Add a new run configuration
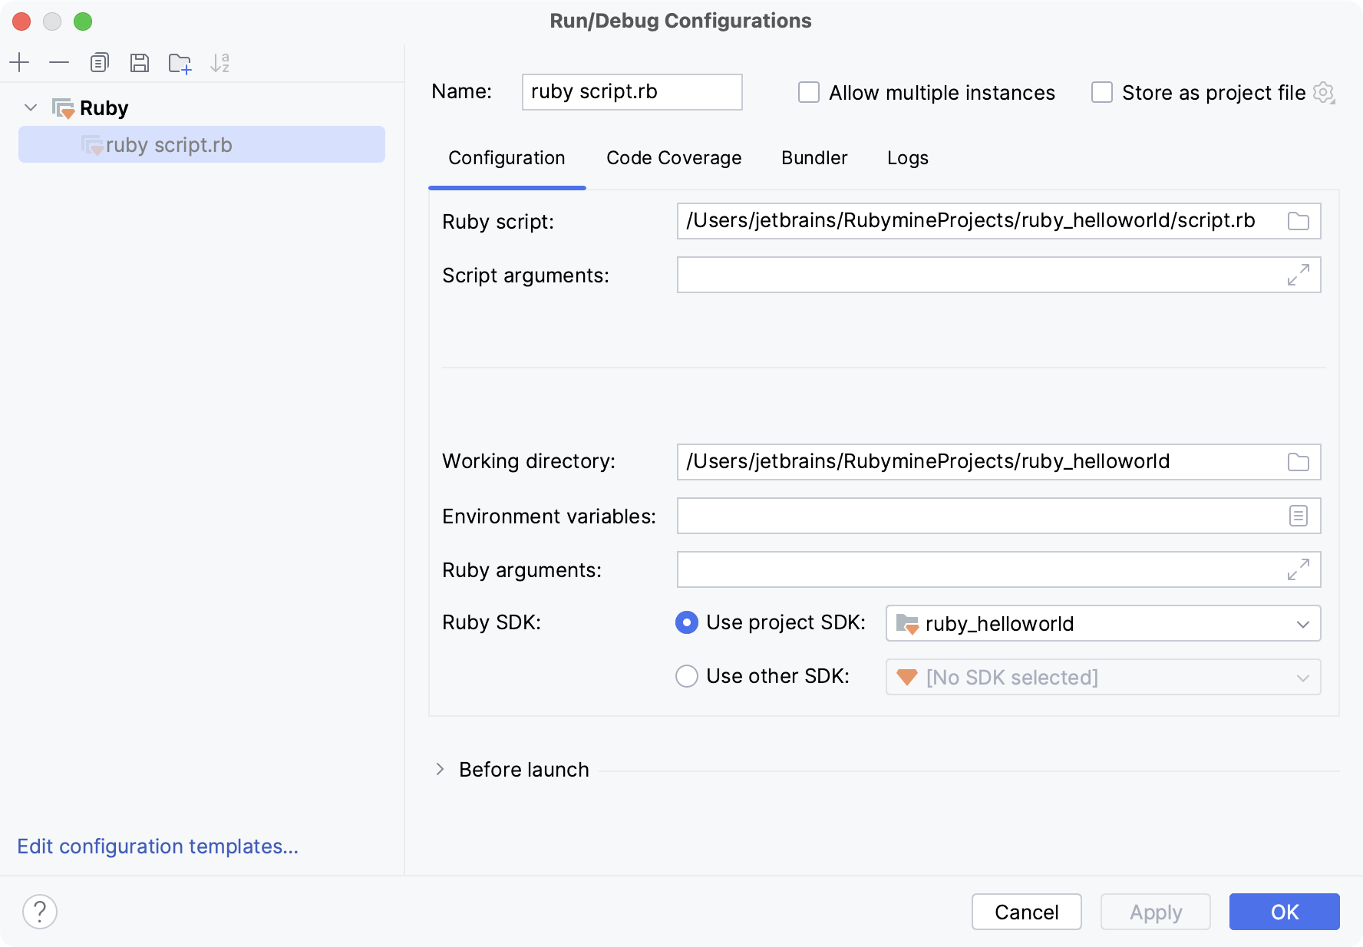Screen dimensions: 1363x947 pos(19,63)
